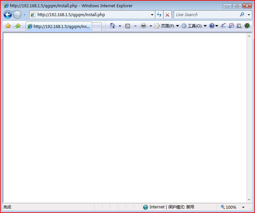This screenshot has height=213, width=255.
Task: Click the Add to Favorites icon
Action: pyautogui.click(x=18, y=26)
